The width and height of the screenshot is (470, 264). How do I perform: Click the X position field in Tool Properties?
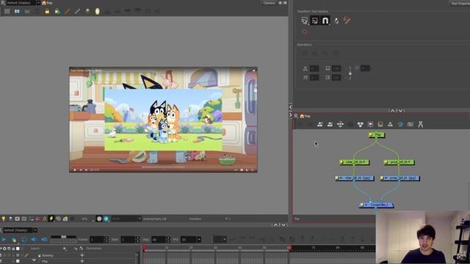314,68
